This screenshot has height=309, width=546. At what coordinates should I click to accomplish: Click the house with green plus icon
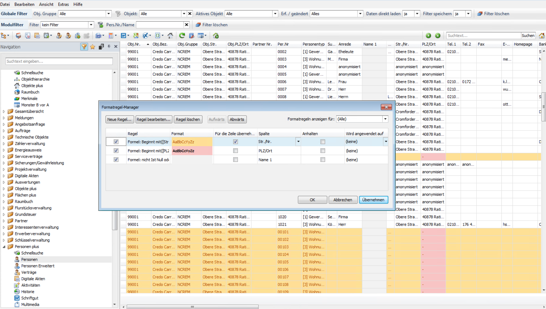click(216, 35)
